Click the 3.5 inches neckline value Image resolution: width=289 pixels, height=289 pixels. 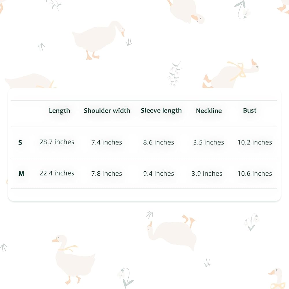click(209, 142)
